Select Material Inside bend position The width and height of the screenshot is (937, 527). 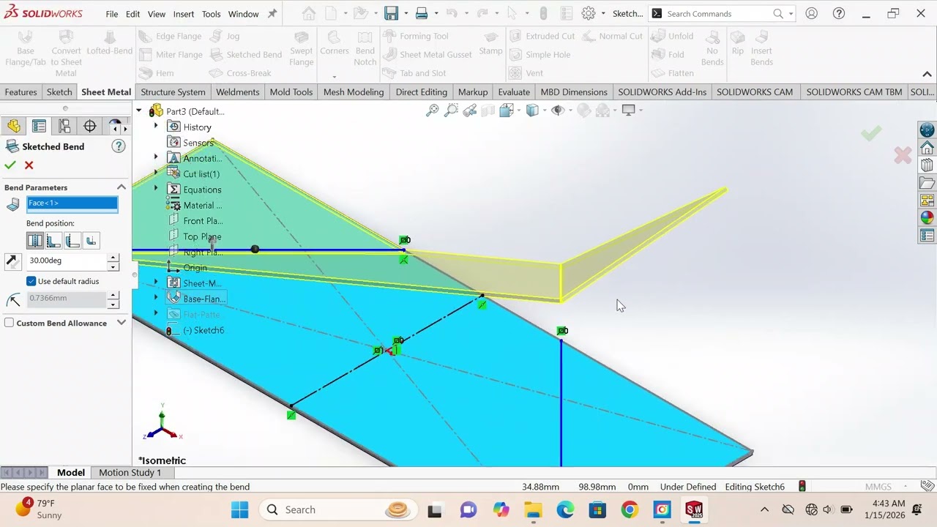pyautogui.click(x=53, y=241)
